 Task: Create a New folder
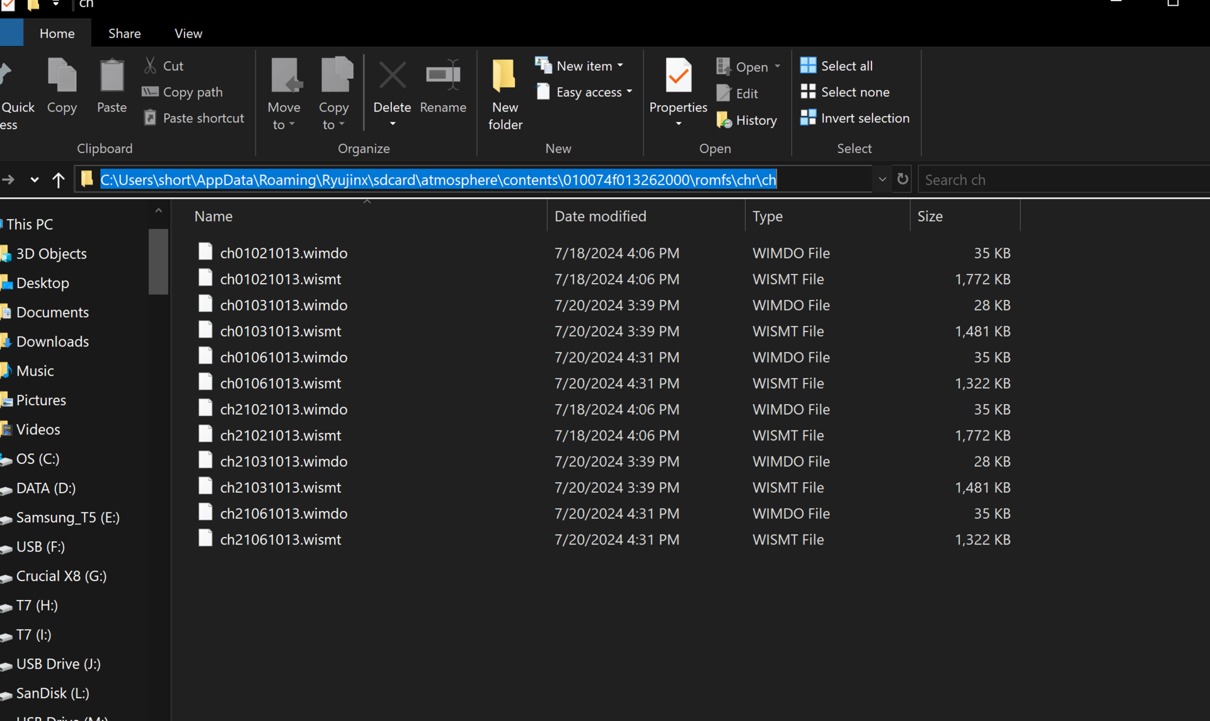(x=505, y=93)
